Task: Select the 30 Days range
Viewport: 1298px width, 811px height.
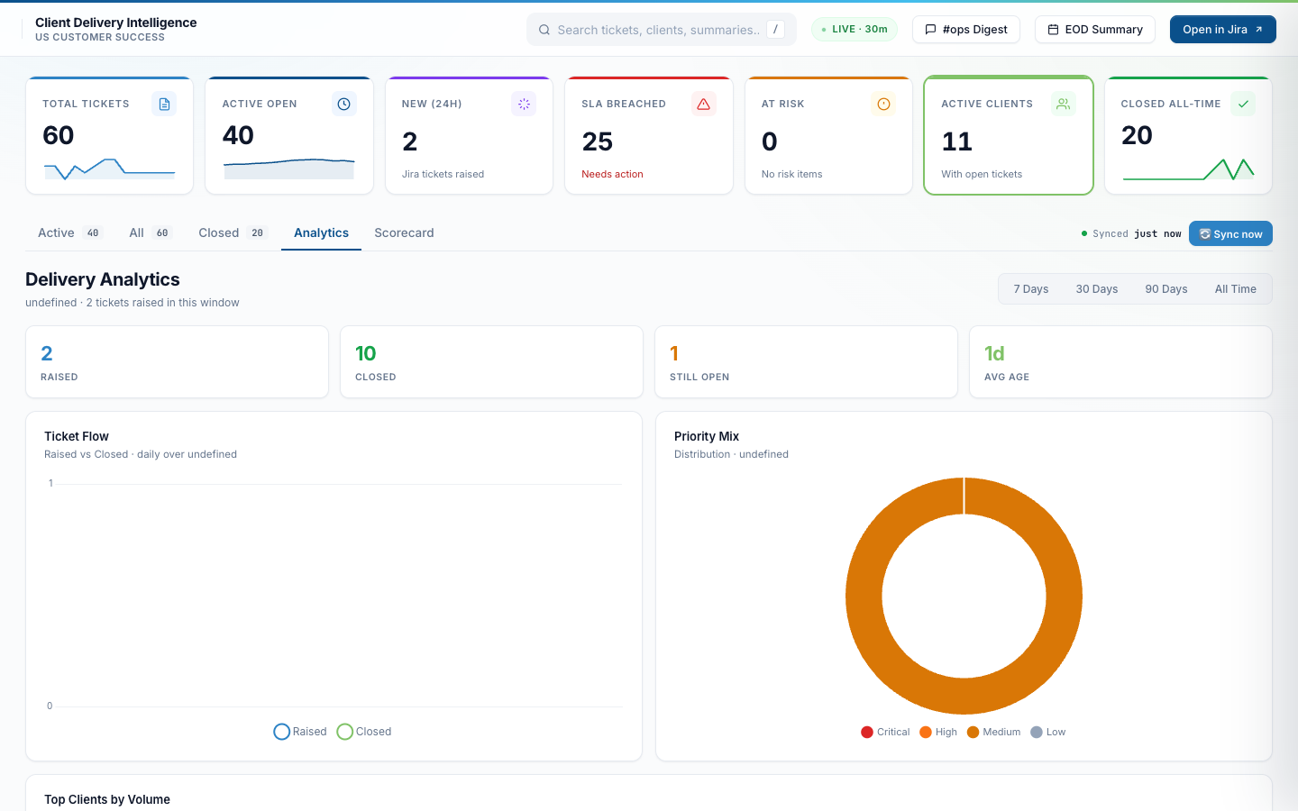Action: [1096, 289]
